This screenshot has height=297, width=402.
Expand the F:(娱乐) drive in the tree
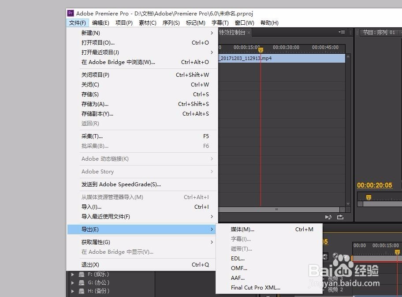point(72,274)
